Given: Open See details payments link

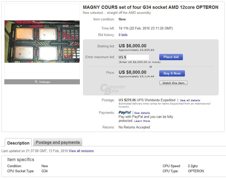Looking at the screenshot, I should [x=142, y=113].
